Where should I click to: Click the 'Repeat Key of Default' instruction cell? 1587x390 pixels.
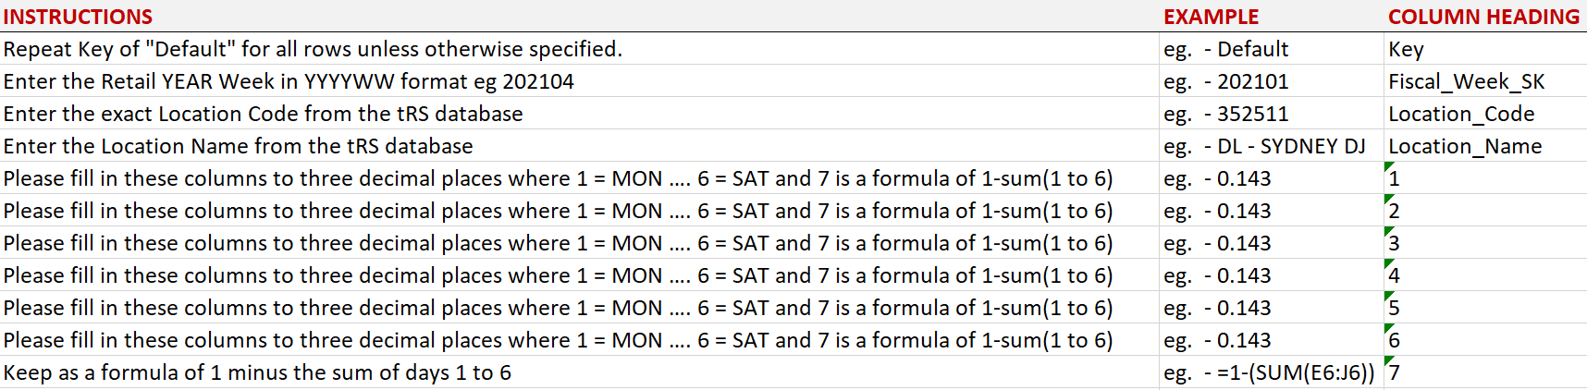[x=313, y=49]
